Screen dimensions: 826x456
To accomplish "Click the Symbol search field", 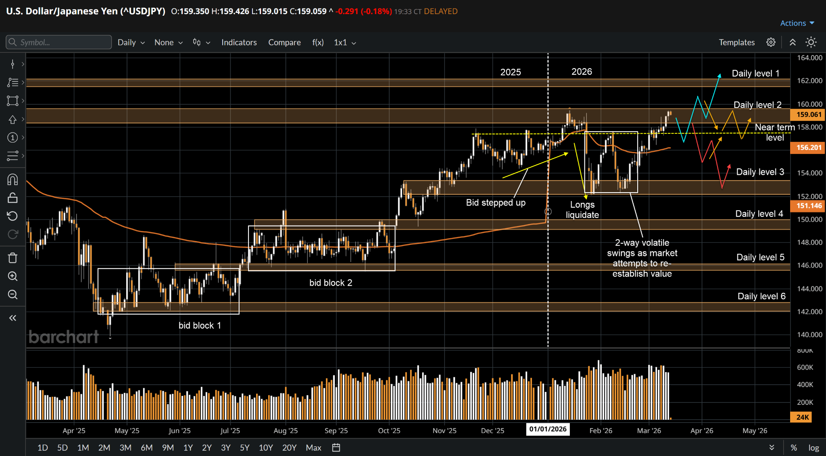I will pos(59,42).
